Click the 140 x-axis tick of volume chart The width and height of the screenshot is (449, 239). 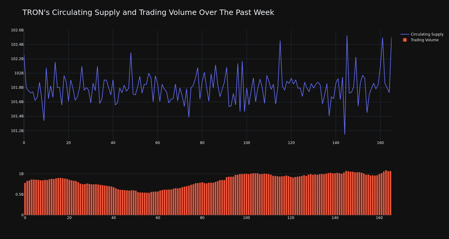click(335, 218)
